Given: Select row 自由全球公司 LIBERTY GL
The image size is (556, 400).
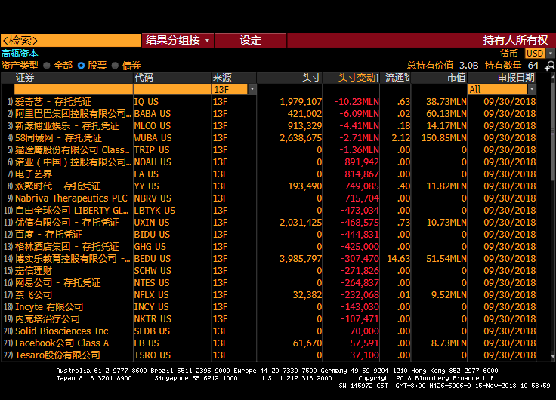Looking at the screenshot, I should [269, 210].
